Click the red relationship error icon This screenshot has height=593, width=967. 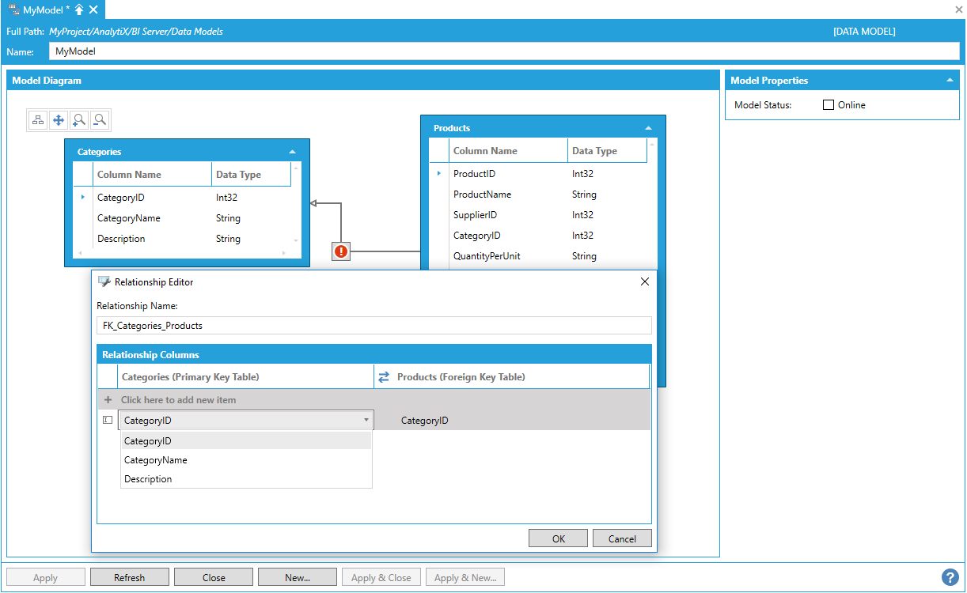(341, 251)
